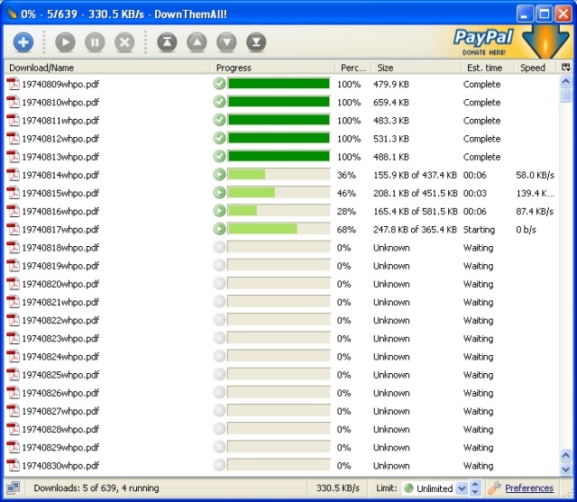Screen dimensions: 577x502
Task: Click the running status icon for 19740814whpo.pdf
Action: (219, 174)
